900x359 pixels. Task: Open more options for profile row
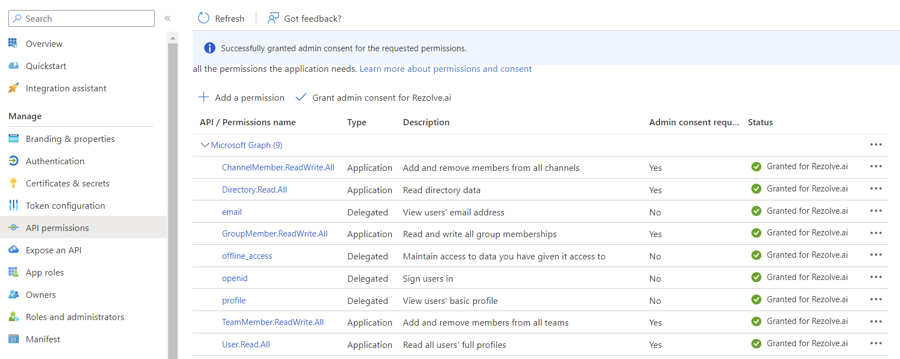click(x=876, y=299)
